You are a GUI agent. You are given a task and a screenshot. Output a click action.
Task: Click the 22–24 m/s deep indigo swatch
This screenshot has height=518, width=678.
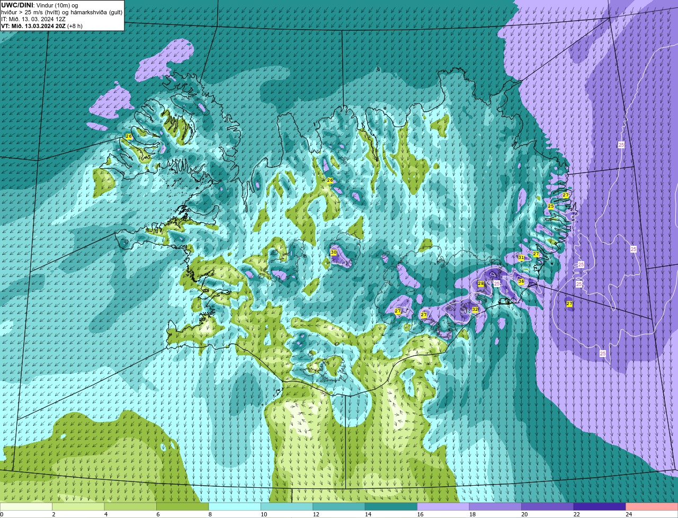[600, 507]
